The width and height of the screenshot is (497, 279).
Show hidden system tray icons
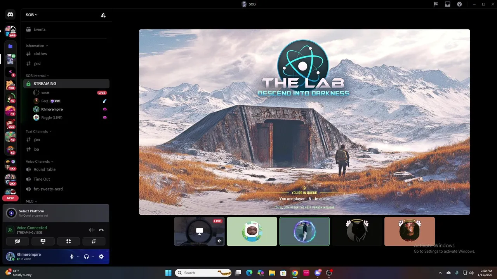[440, 273]
